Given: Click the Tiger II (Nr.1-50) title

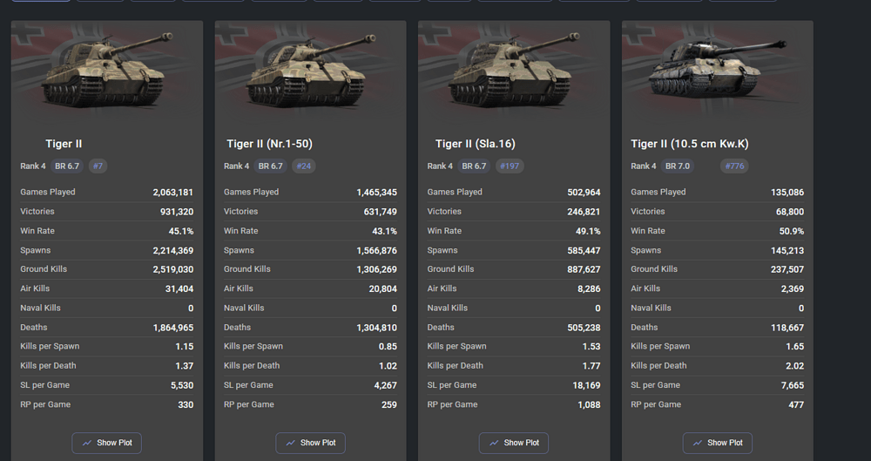Looking at the screenshot, I should point(268,144).
